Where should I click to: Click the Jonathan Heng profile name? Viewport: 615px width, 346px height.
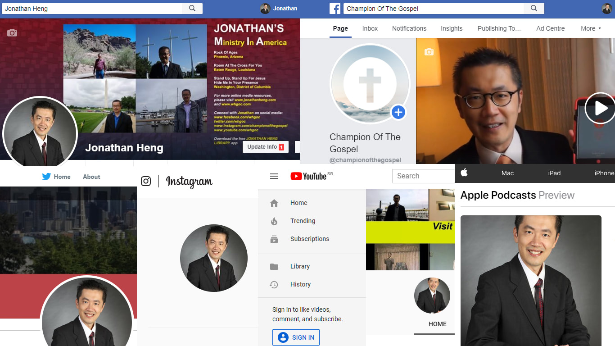124,148
